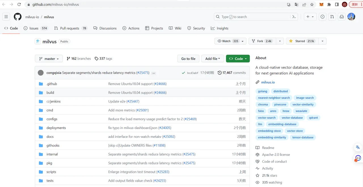Viewport: 363px width, 187px height.
Task: Open the master branch selector dropdown
Action: coord(48,59)
